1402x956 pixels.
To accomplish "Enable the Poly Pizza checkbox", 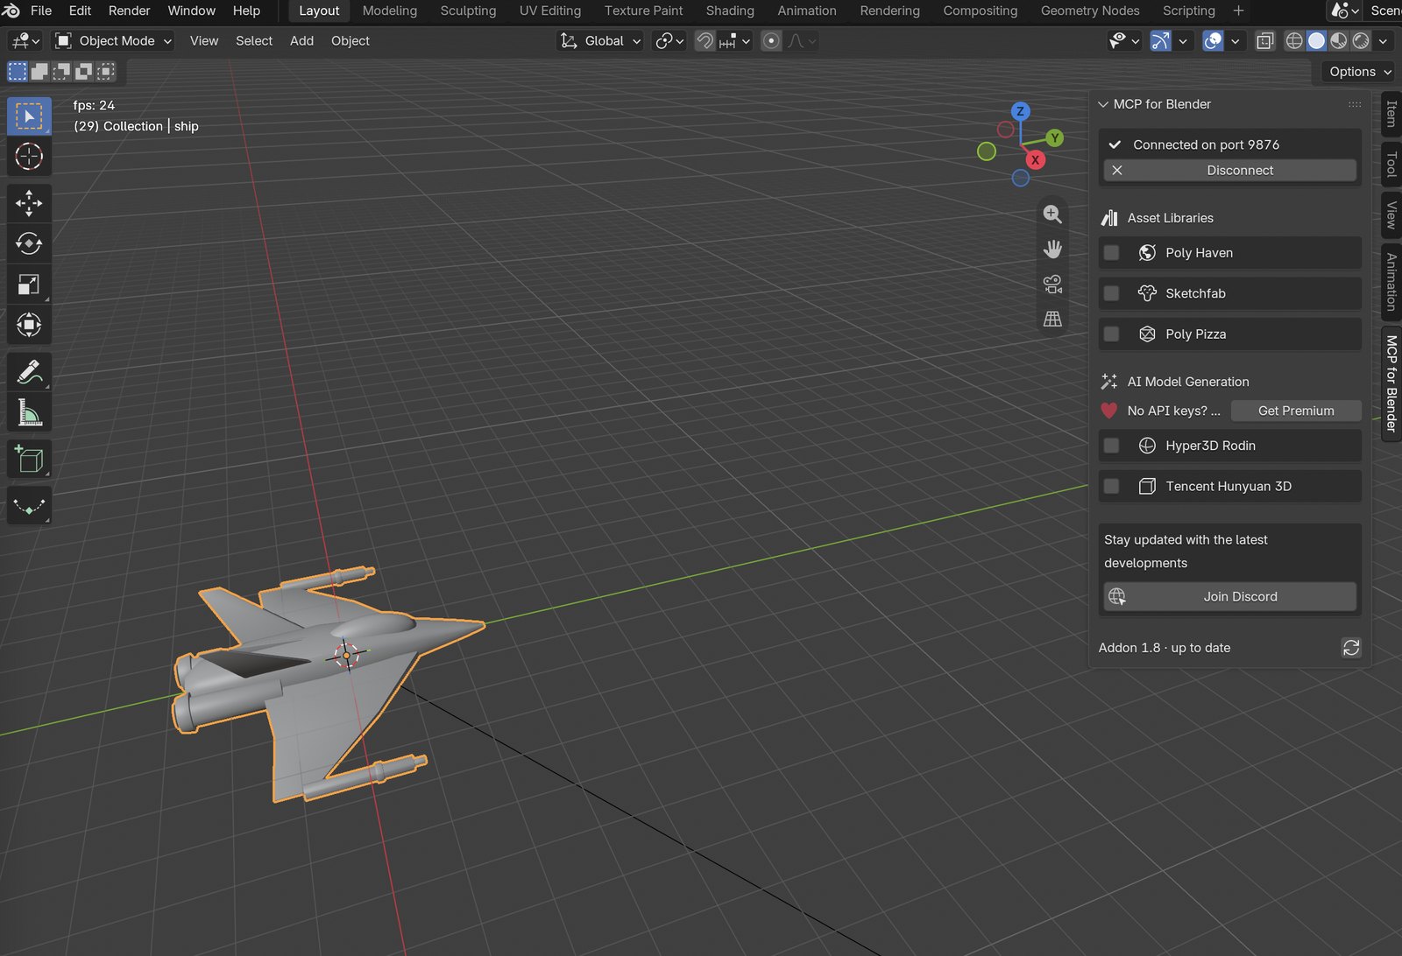I will (1111, 334).
